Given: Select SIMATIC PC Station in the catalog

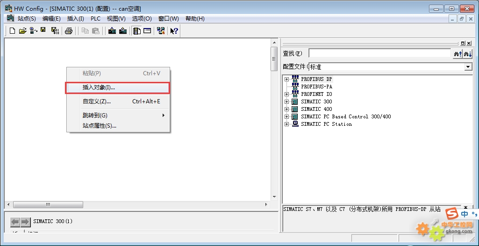Looking at the screenshot, I should pyautogui.click(x=326, y=124).
